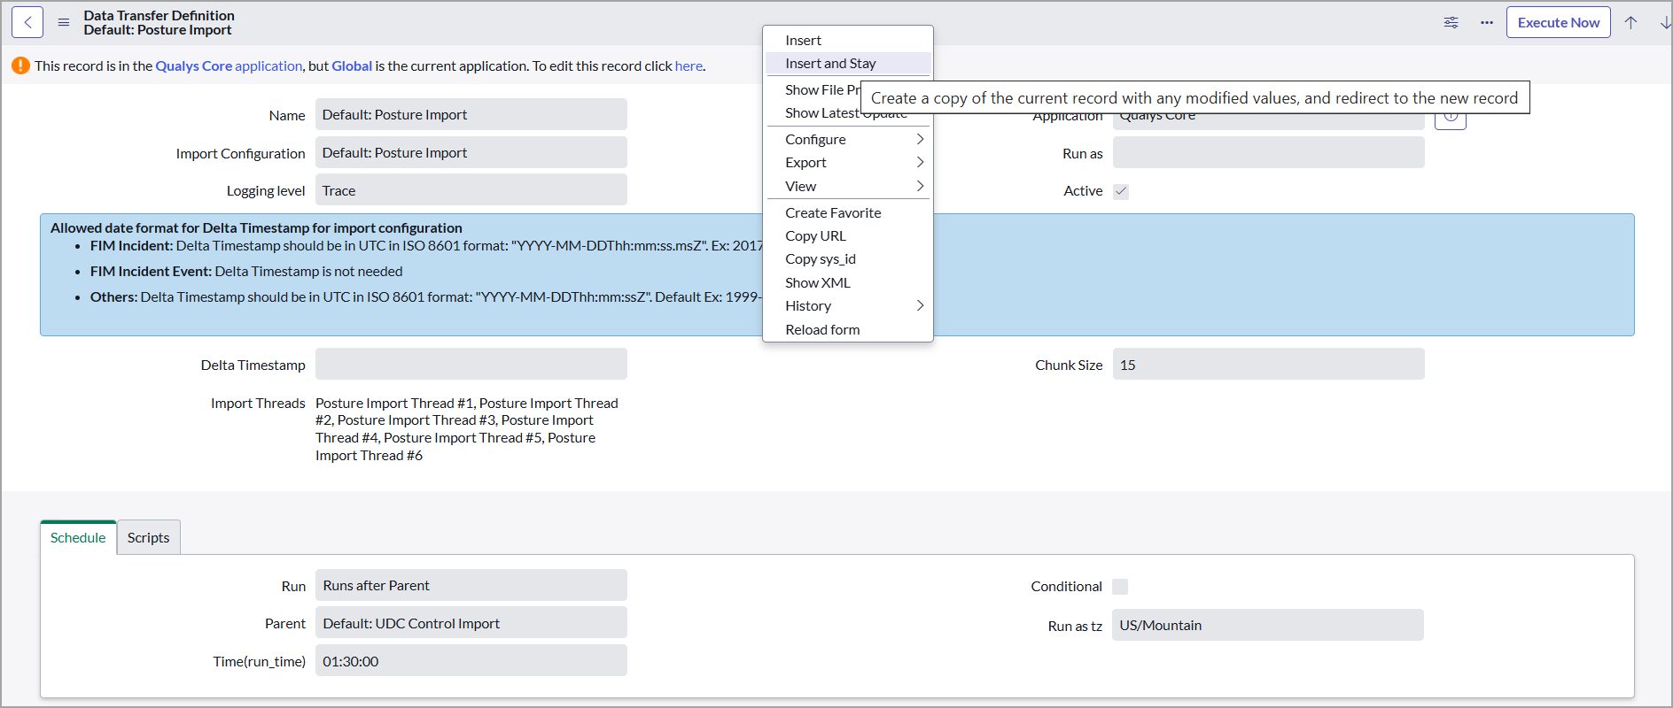Select Create Favorite menu entry
Image resolution: width=1673 pixels, height=708 pixels.
848,212
